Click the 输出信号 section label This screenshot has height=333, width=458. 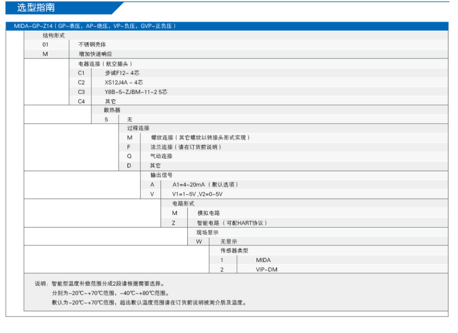pos(161,175)
